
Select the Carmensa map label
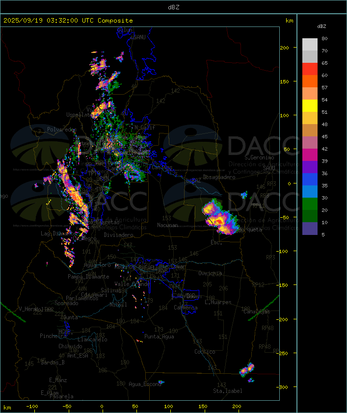point(186,308)
